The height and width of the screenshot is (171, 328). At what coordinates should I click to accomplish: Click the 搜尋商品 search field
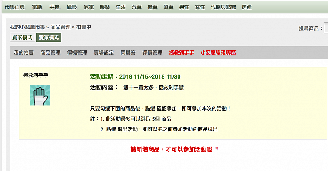(326, 28)
